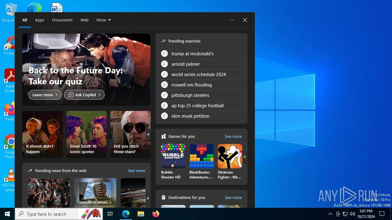Show hidden system tray icons chevron
This screenshot has width=392, height=220.
[330, 214]
